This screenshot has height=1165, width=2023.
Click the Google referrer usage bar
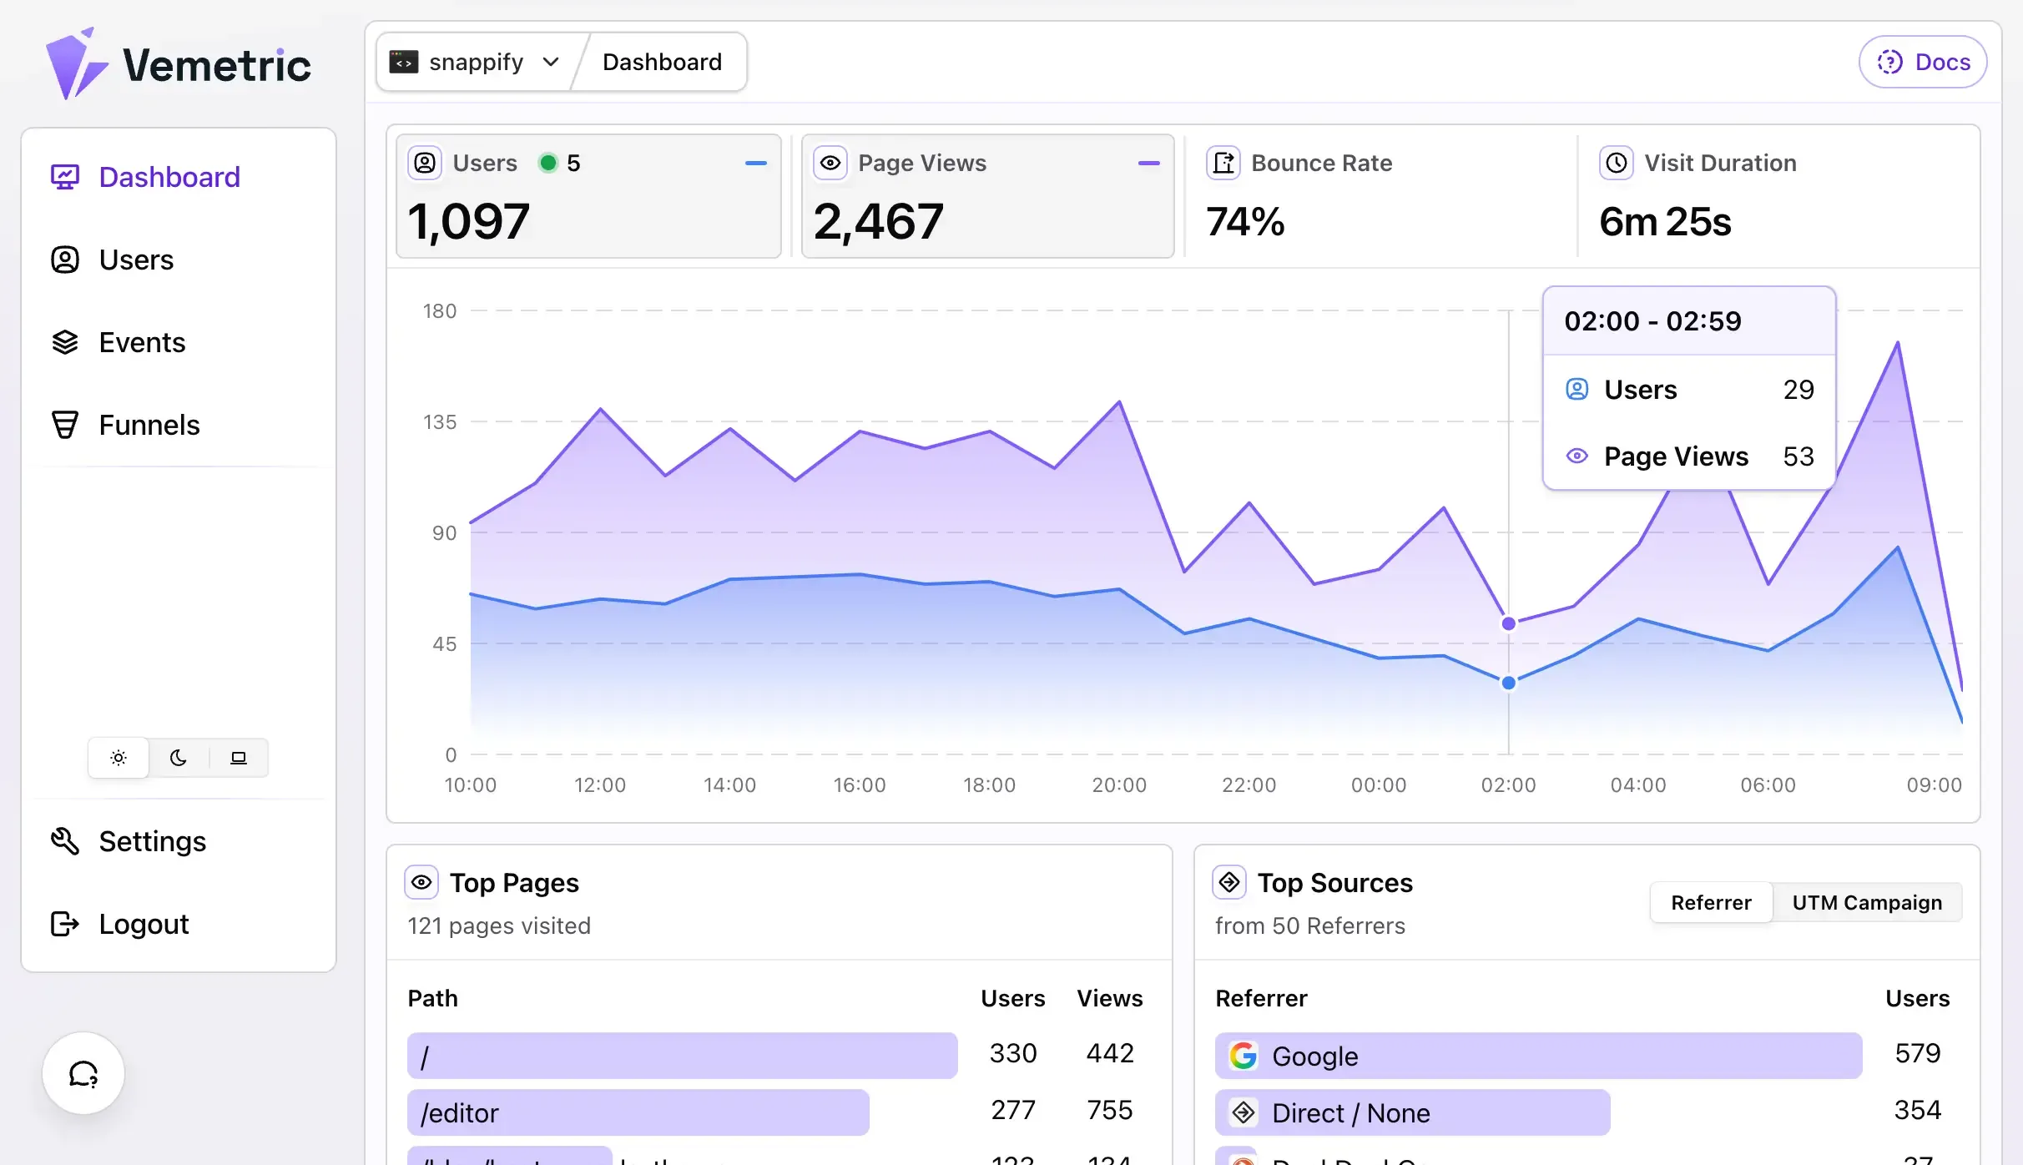pyautogui.click(x=1537, y=1055)
